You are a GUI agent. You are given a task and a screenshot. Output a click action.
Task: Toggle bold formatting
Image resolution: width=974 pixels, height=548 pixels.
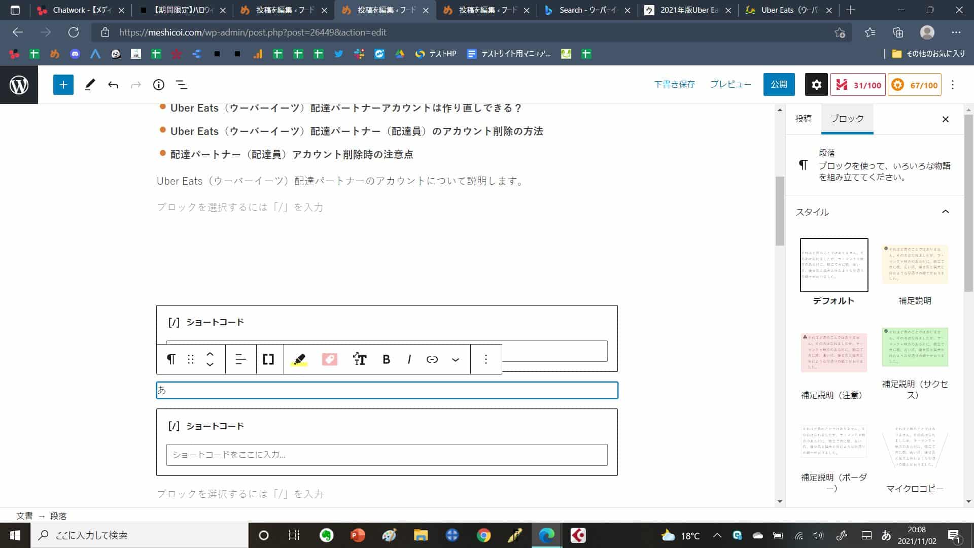(x=386, y=359)
